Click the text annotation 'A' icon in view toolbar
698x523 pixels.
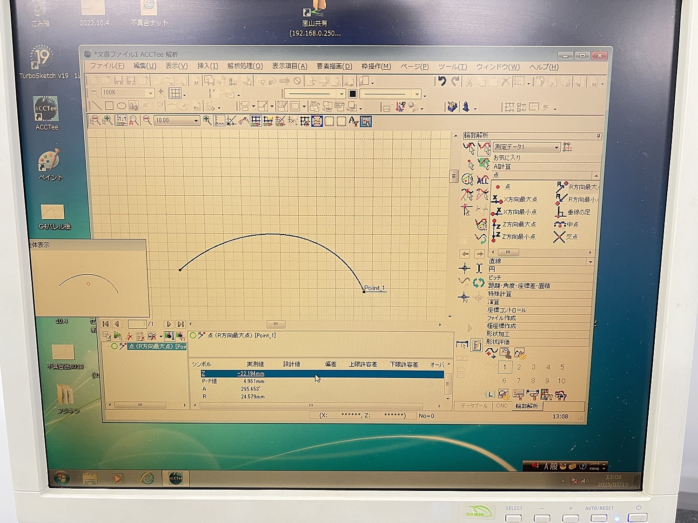pos(353,122)
